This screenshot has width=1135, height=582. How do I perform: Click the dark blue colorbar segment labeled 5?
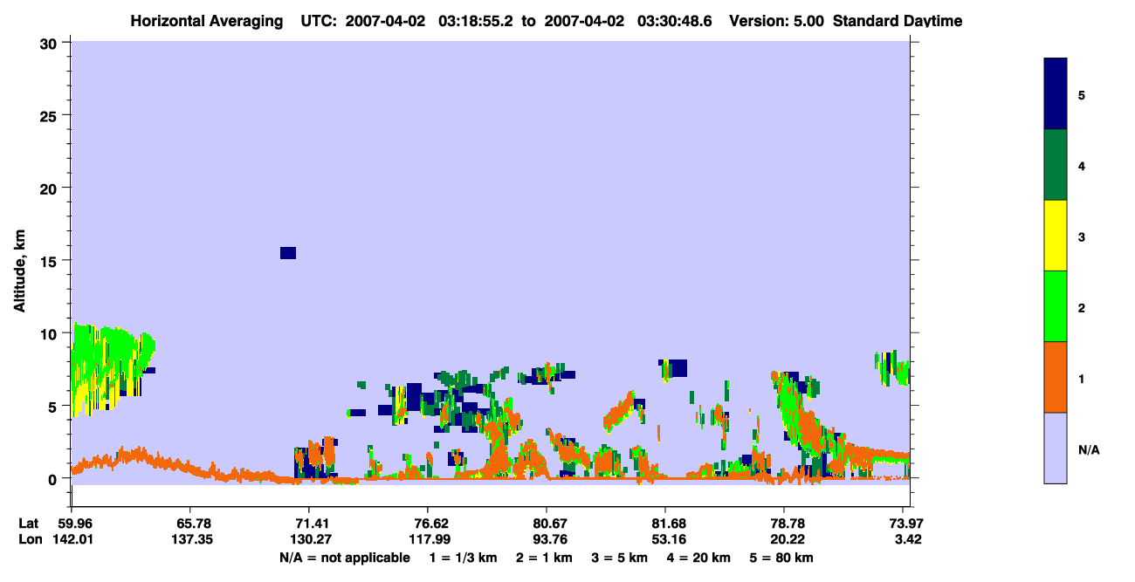click(1056, 94)
